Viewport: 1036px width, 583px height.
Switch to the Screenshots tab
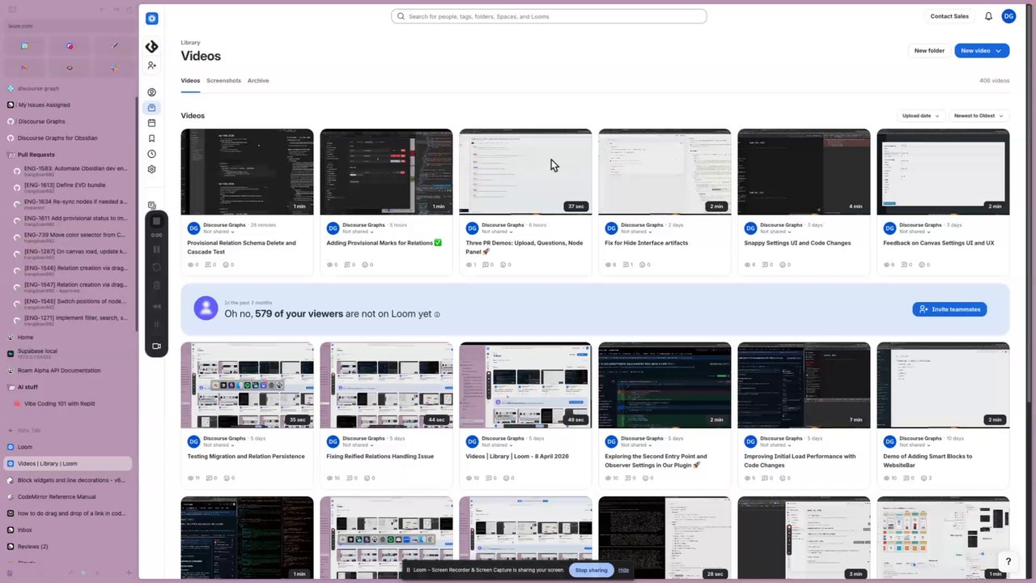click(223, 81)
